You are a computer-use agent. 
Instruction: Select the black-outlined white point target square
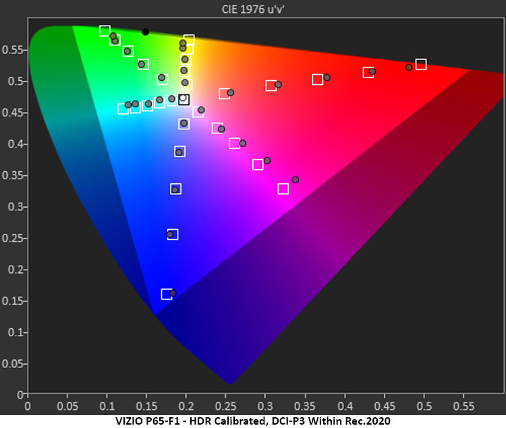point(184,100)
